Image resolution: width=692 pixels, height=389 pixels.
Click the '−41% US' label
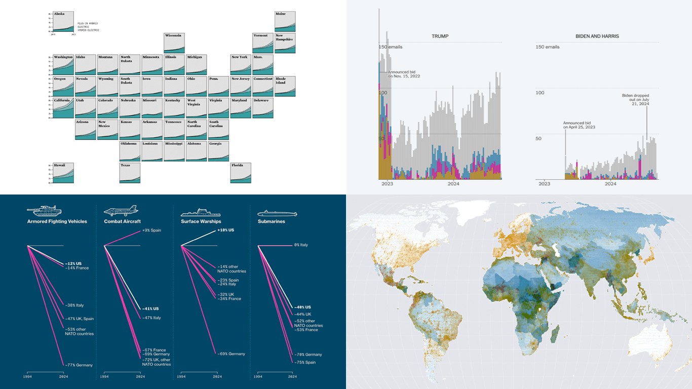(x=151, y=309)
